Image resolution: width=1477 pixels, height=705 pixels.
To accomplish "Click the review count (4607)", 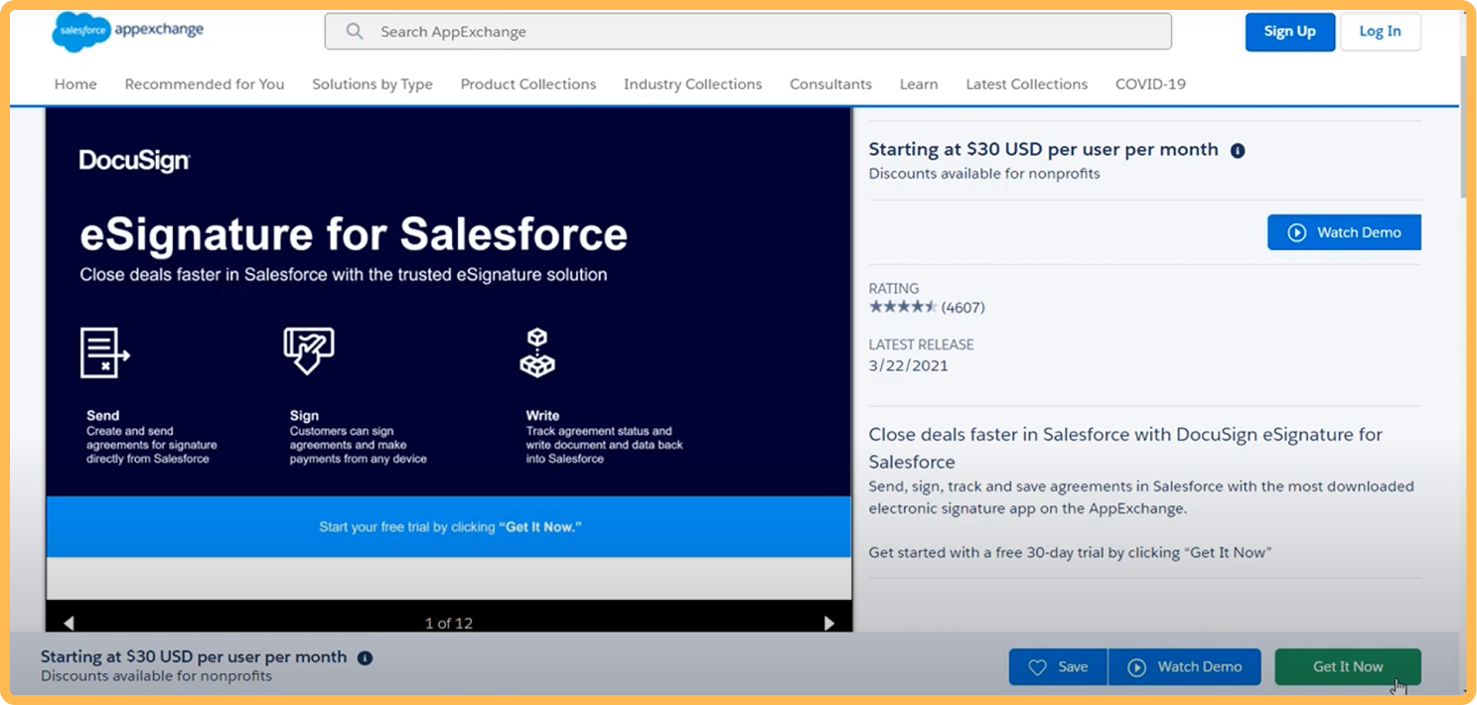I will pos(963,308).
